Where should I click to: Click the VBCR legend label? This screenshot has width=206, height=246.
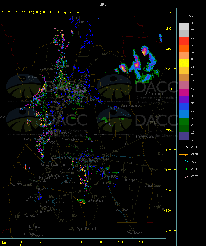tap(194, 154)
